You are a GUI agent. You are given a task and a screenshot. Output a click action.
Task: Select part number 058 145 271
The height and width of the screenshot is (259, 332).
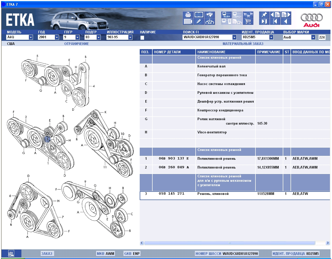171,194
